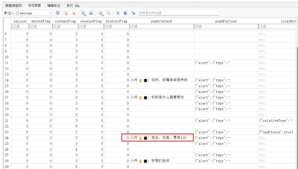Print the current table view
The image size is (298, 169).
pyautogui.click(x=91, y=13)
